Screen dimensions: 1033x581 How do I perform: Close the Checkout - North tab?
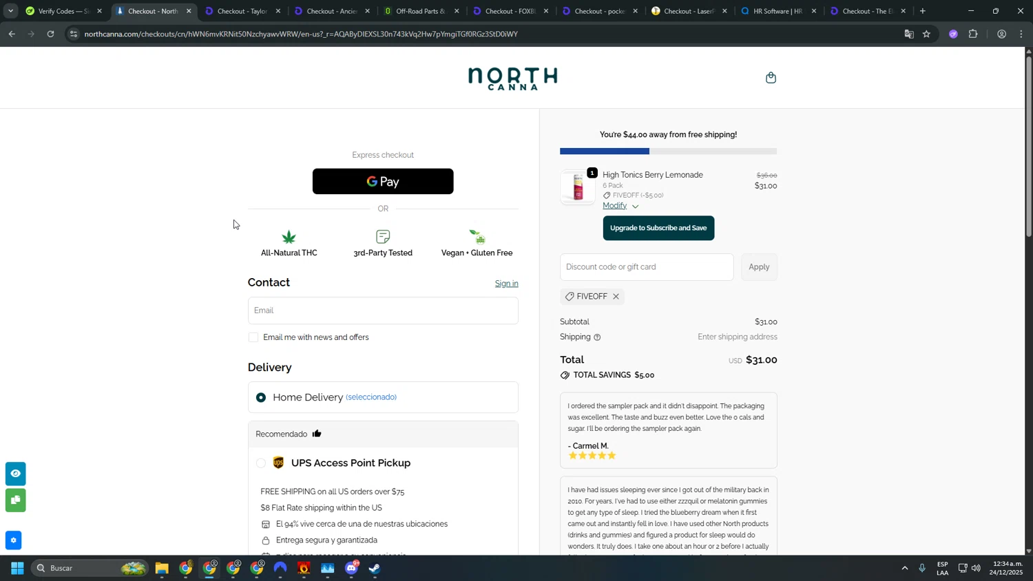point(189,11)
